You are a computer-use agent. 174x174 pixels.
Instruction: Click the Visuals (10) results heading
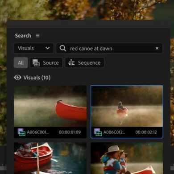[x=37, y=78]
